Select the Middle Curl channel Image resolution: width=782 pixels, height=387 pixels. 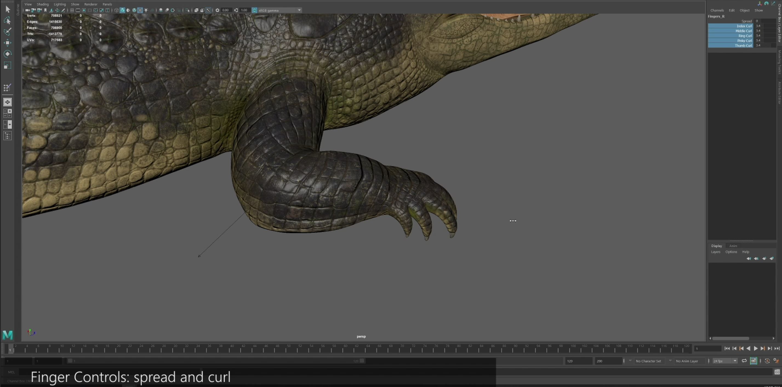coord(730,31)
